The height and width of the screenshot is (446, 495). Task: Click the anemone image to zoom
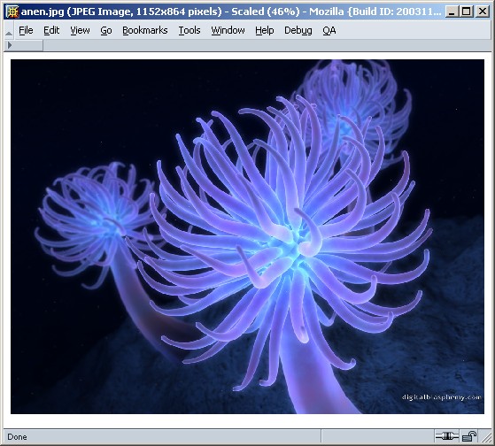247,236
